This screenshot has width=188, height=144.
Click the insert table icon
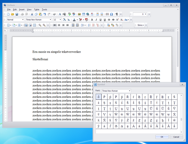(x=83, y=14)
